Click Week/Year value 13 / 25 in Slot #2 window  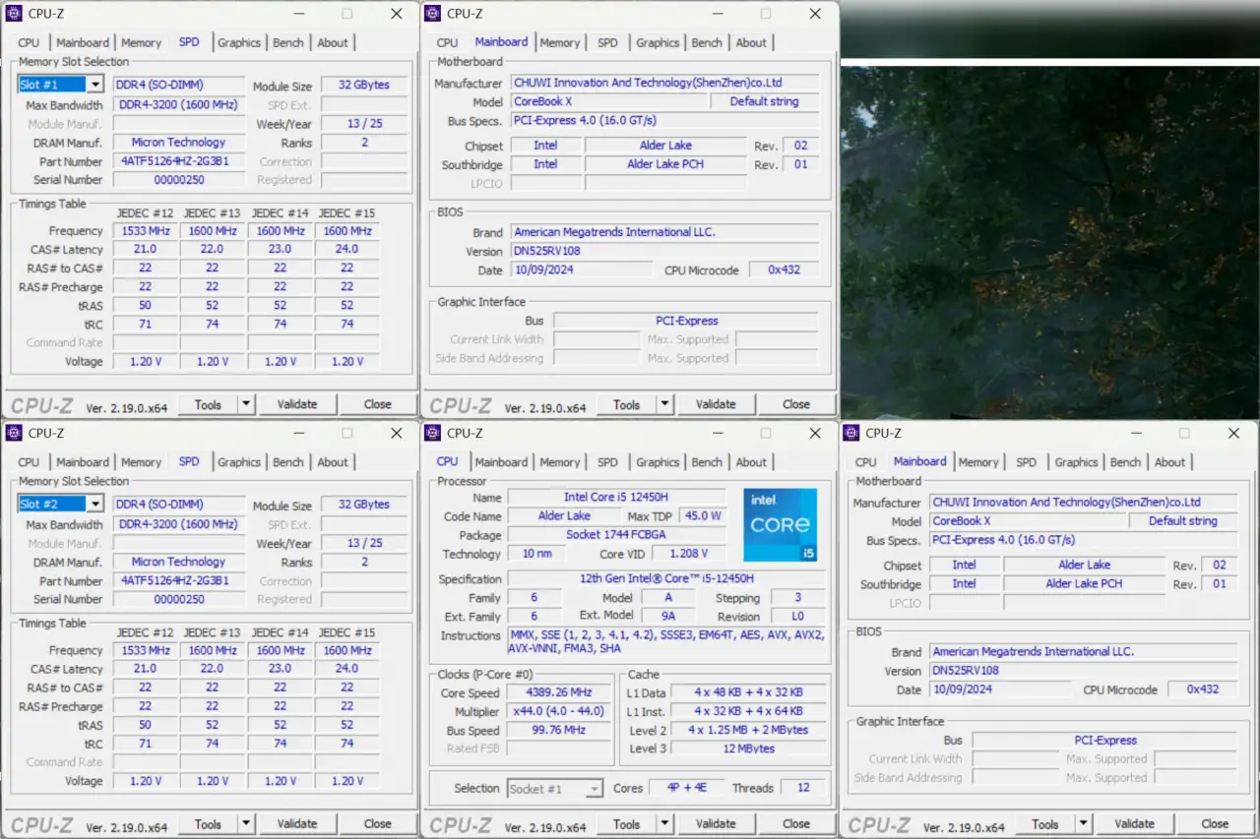[364, 543]
